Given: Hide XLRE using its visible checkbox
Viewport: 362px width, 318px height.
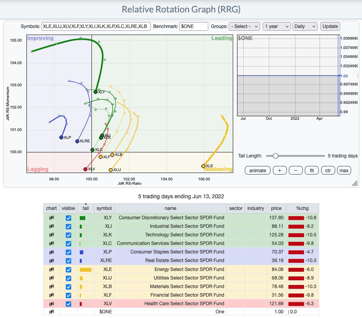Looking at the screenshot, I should click(69, 261).
